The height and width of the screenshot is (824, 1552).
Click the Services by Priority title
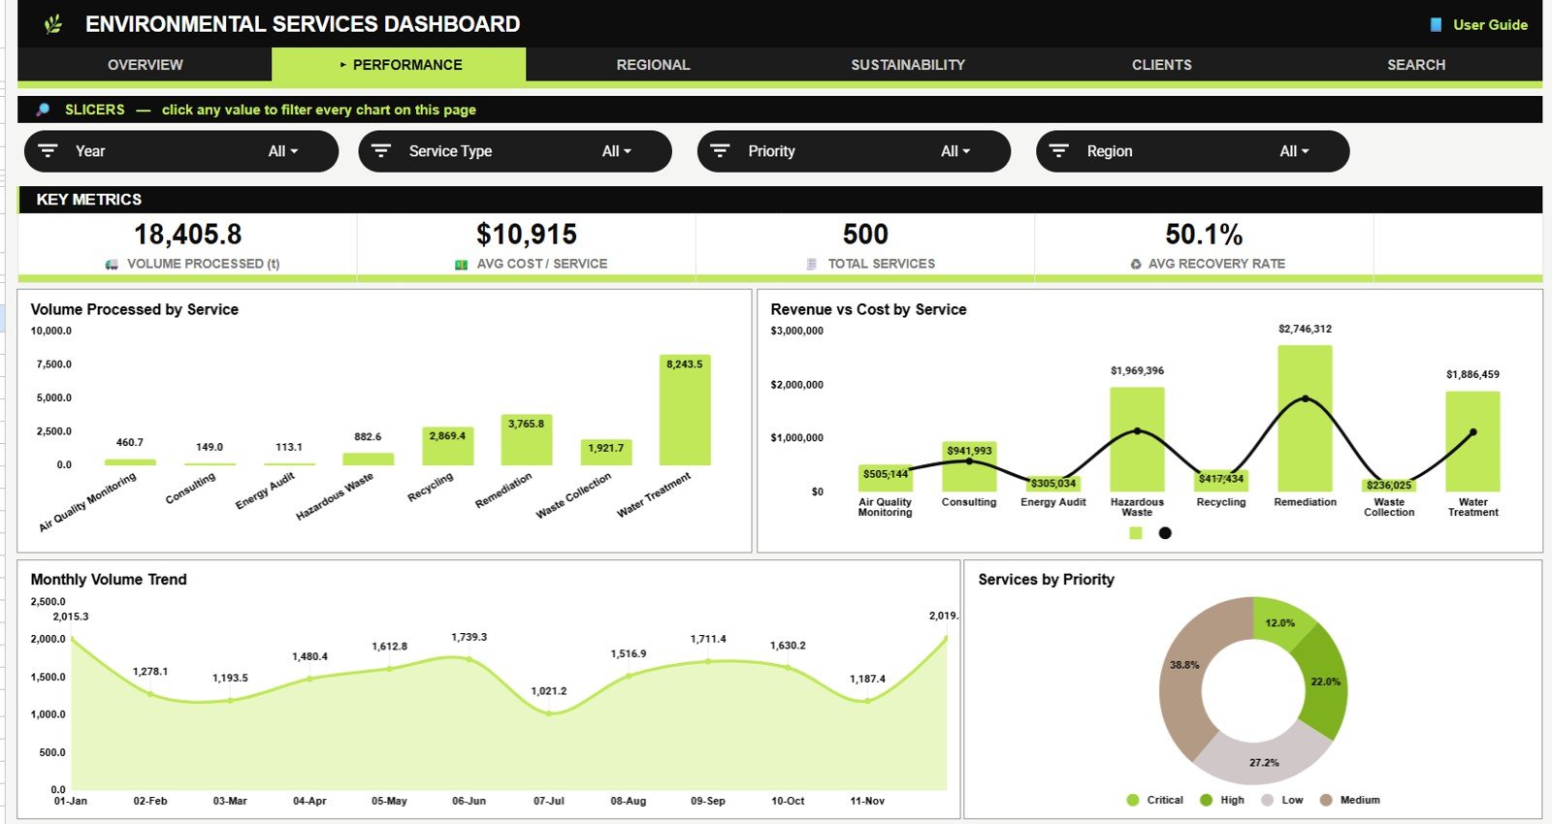[1046, 579]
